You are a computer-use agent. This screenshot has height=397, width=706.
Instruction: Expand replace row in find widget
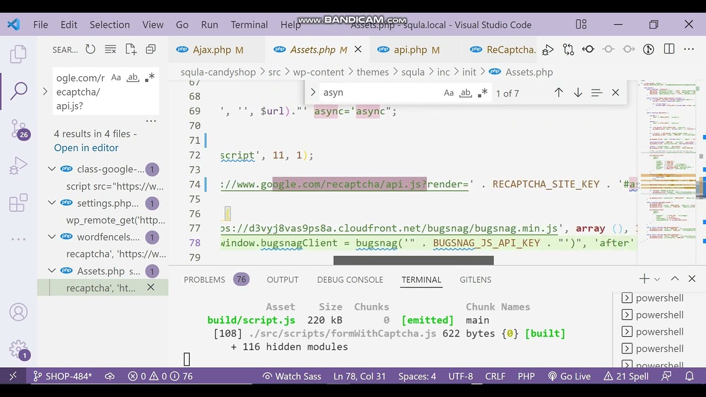point(313,93)
